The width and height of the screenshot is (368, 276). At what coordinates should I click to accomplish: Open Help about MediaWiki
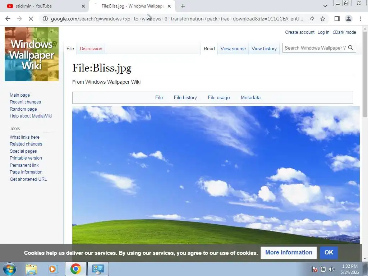click(x=31, y=116)
